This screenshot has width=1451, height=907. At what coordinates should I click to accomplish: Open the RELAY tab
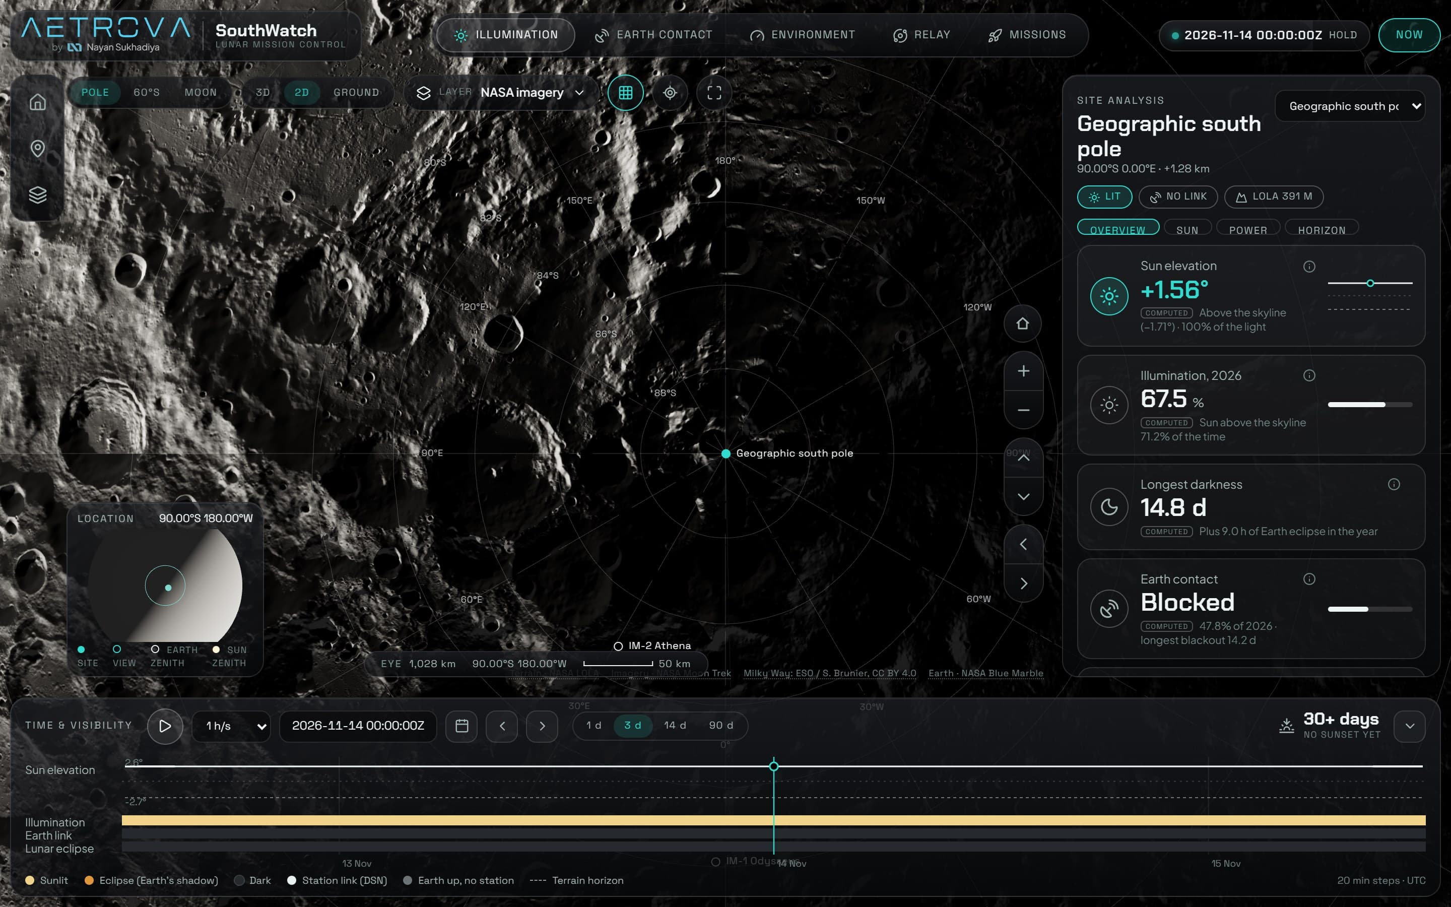tap(921, 35)
